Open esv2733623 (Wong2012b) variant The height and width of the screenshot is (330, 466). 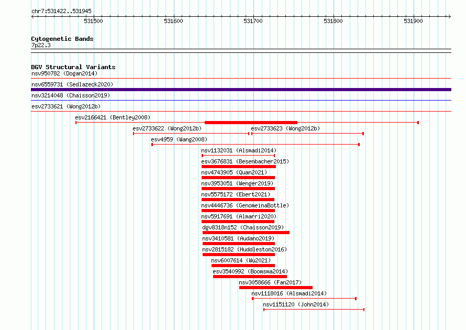(x=285, y=128)
